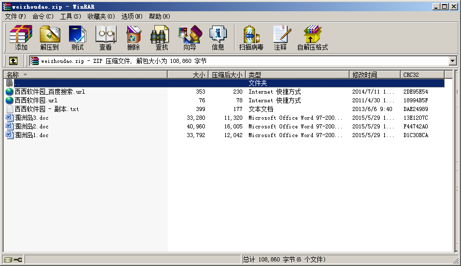Sort by the CRC32 column header
Viewport: 461px width, 266px height.
(423, 75)
